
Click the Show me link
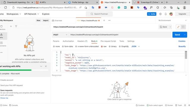coord(4,98)
